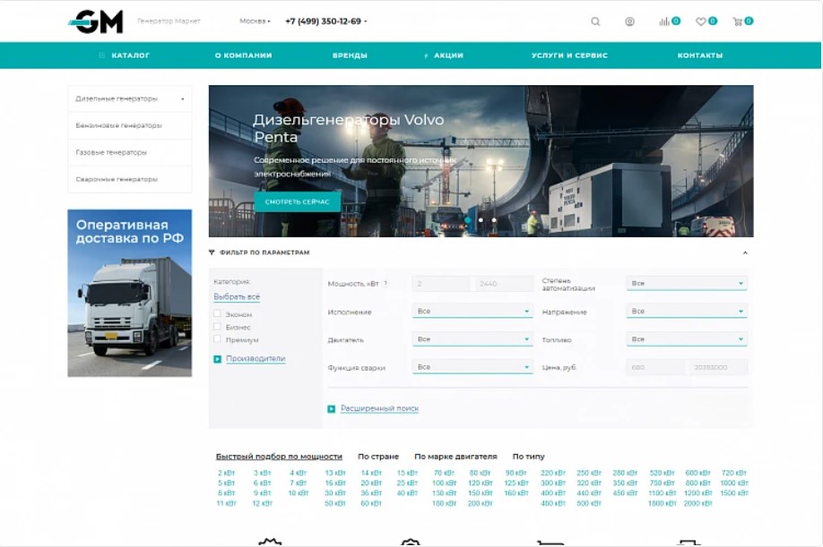Screen dimensions: 823x547
Task: Select the 2 кВт quick power link
Action: tap(226, 473)
